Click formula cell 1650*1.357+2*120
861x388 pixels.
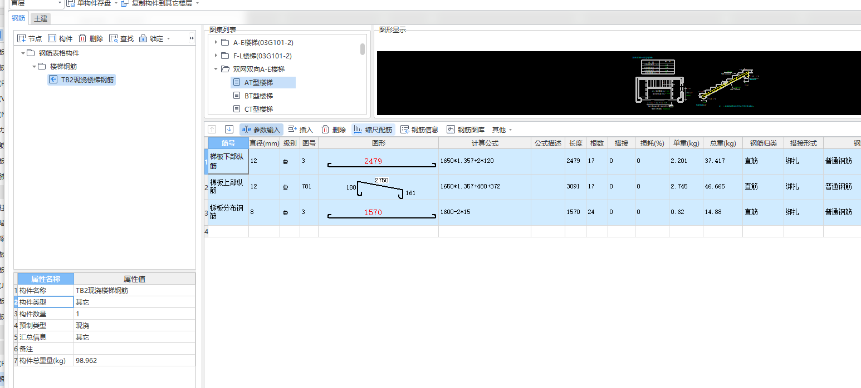485,161
